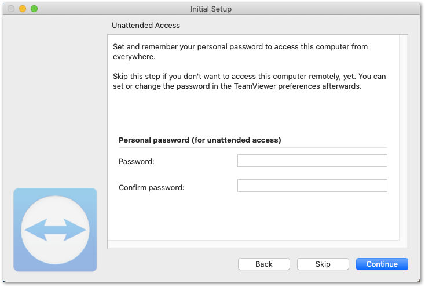Go to the previous step with Back
Screen dimensions: 425x287
[264, 264]
